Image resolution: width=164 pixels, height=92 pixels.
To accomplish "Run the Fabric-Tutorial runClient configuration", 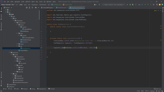I will point(127,5).
